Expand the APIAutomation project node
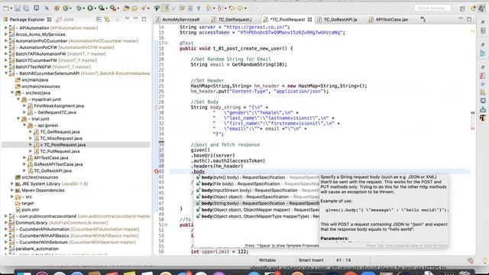The height and width of the screenshot is (275, 489). coord(6,27)
